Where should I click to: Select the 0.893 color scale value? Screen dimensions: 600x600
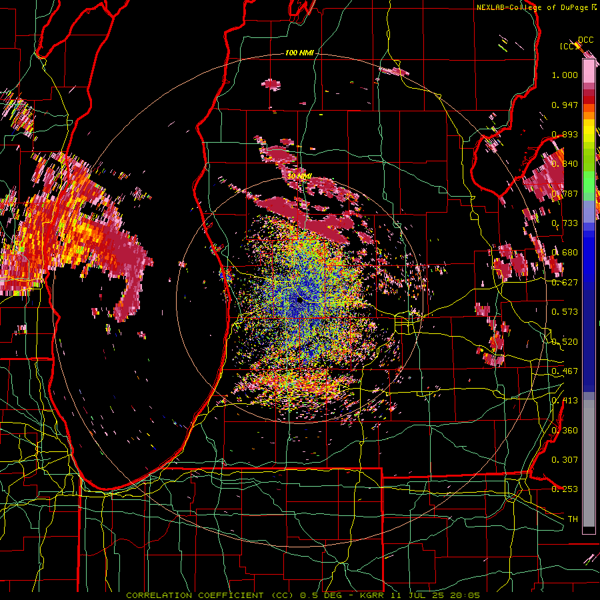pos(565,134)
